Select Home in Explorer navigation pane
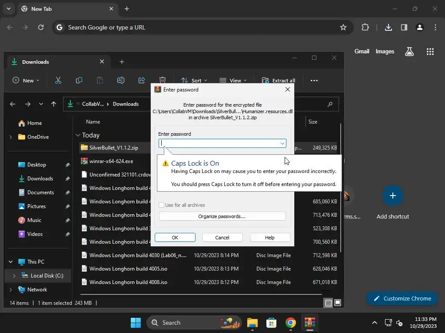445x333 pixels. [34, 123]
